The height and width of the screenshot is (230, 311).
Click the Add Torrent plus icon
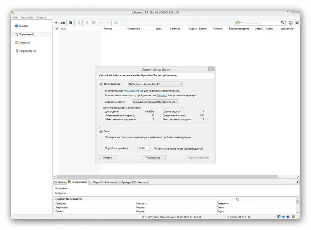56,22
